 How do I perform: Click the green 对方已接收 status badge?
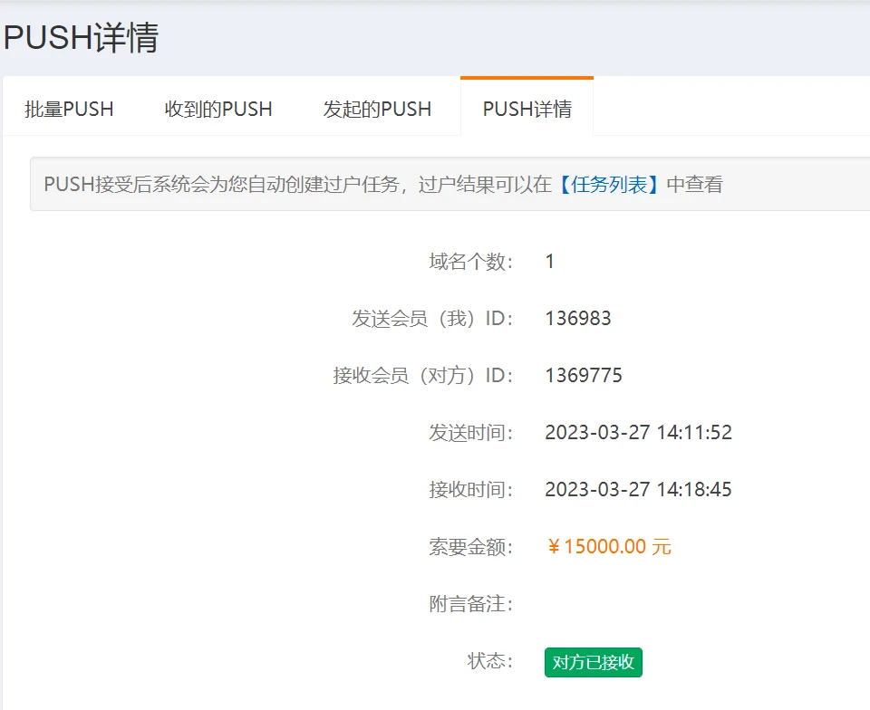coord(593,662)
